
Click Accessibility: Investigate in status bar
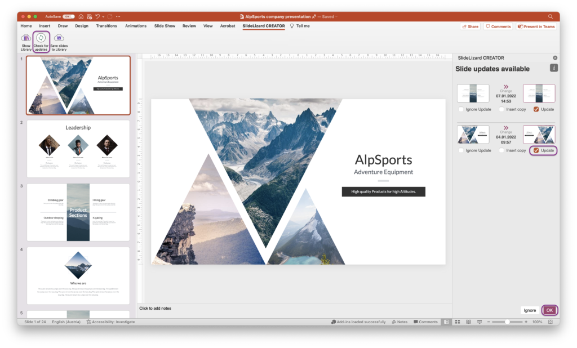tap(111, 322)
